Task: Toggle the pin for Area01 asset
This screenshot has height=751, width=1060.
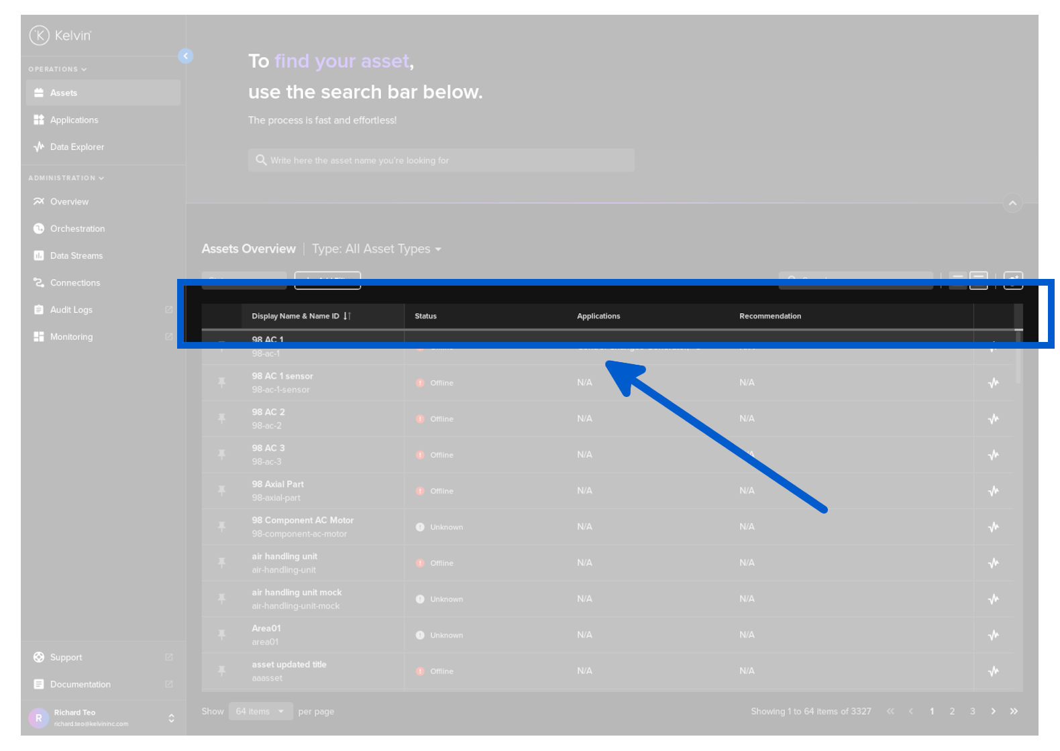Action: point(221,635)
